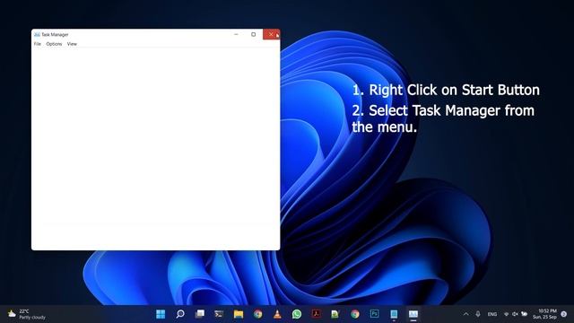The image size is (574, 323).
Task: Minimize the Task Manager window
Action: [236, 34]
